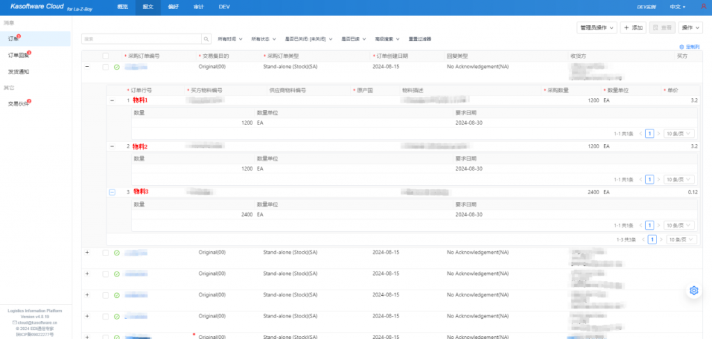
Task: Click the 定制列 customize columns icon
Action: (681, 47)
